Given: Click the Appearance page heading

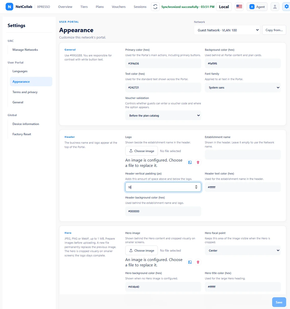Looking at the screenshot, I should tap(76, 30).
